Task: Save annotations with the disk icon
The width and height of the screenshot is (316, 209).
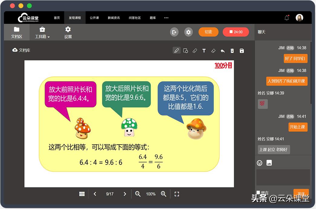Action: (x=242, y=51)
